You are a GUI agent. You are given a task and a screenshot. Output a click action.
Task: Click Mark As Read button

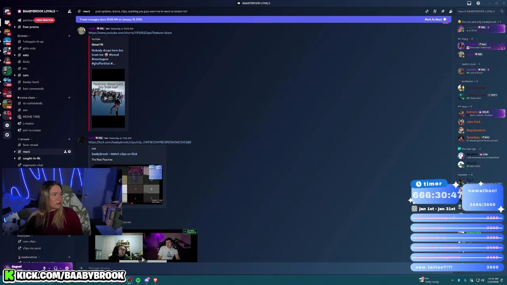pyautogui.click(x=435, y=19)
